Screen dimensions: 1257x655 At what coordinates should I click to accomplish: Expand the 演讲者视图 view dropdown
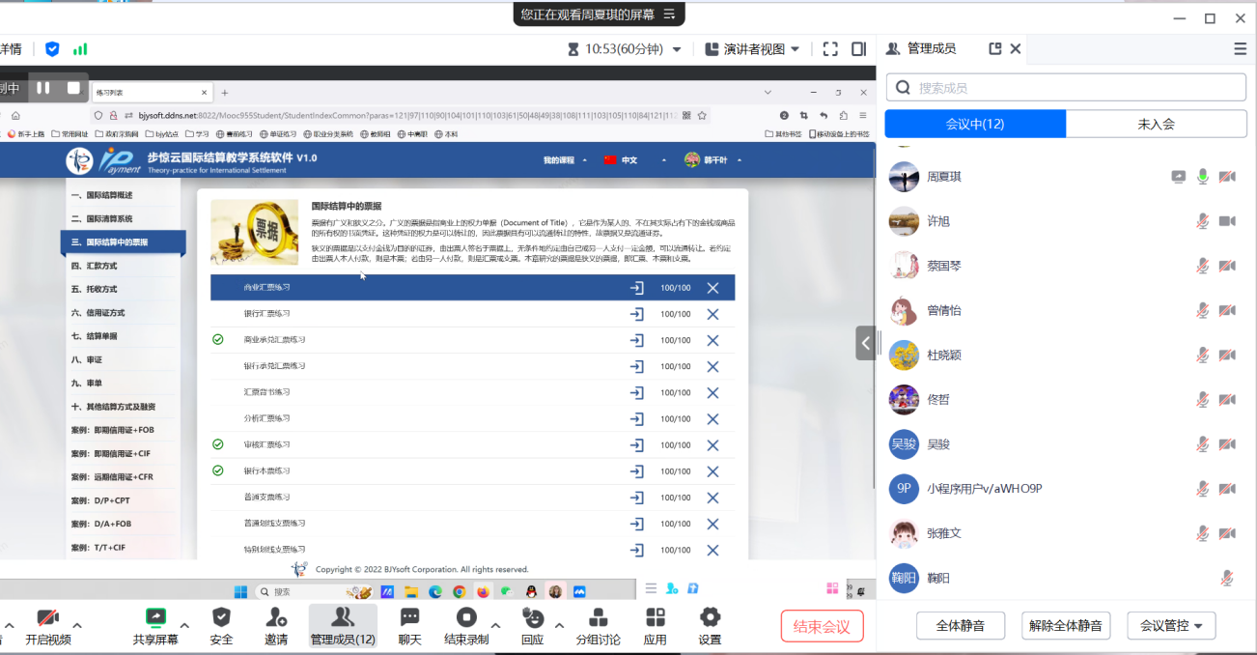(x=753, y=49)
